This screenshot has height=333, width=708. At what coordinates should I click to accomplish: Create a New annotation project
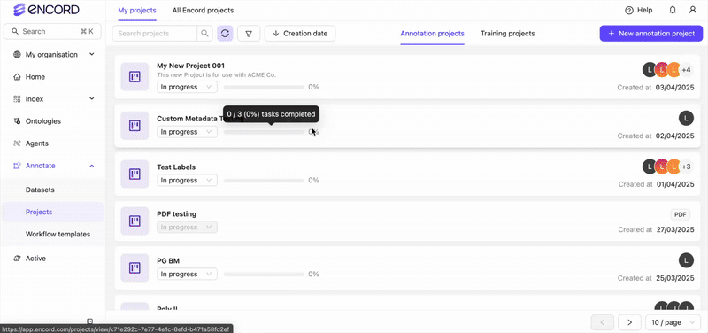point(651,34)
